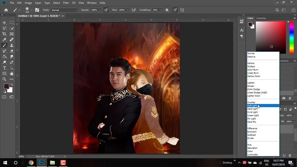Open the tool preset picker arrow

tap(19, 10)
